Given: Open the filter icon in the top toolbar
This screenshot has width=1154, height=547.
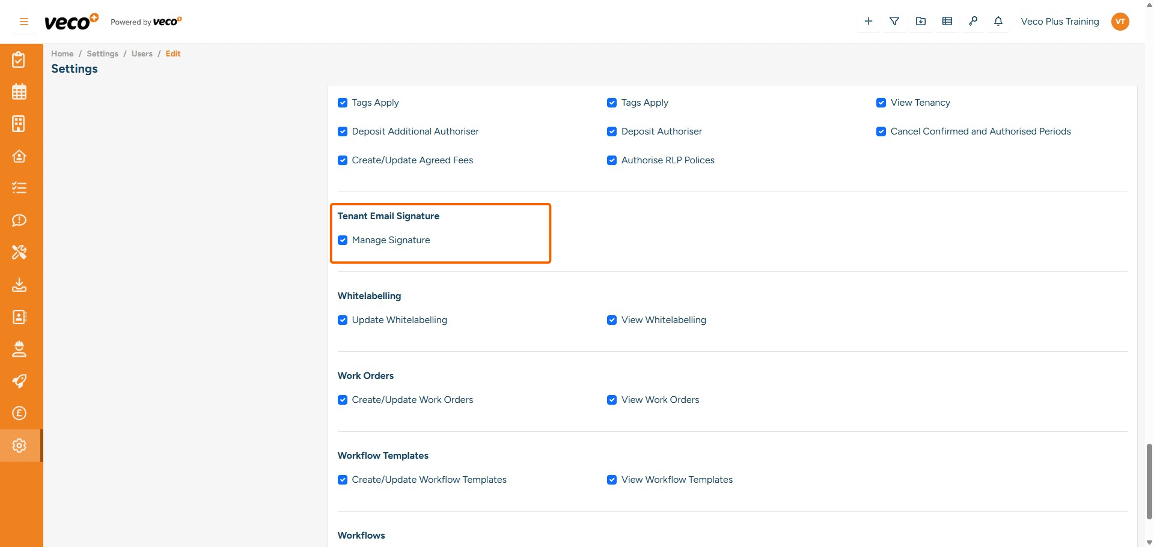Looking at the screenshot, I should 894,21.
